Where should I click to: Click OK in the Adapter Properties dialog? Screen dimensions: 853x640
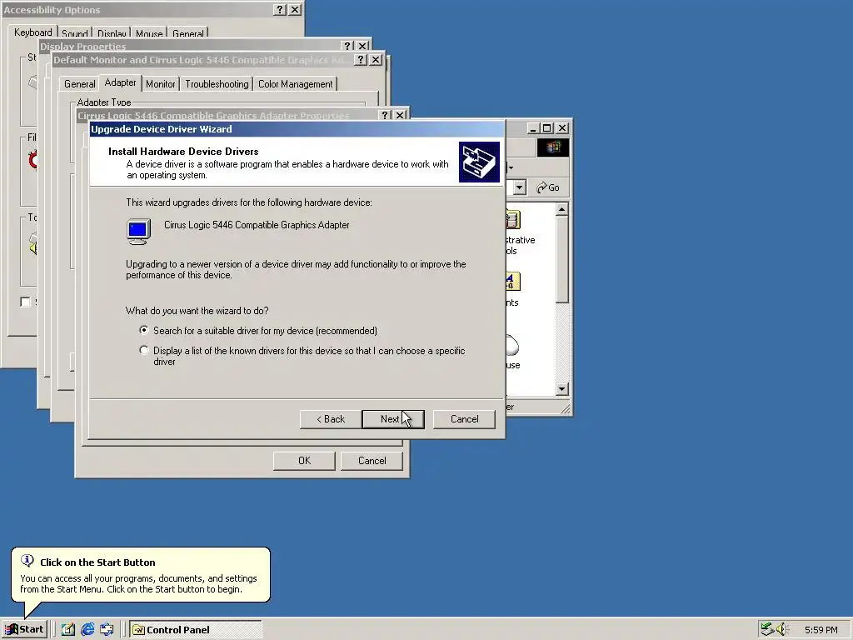click(304, 460)
